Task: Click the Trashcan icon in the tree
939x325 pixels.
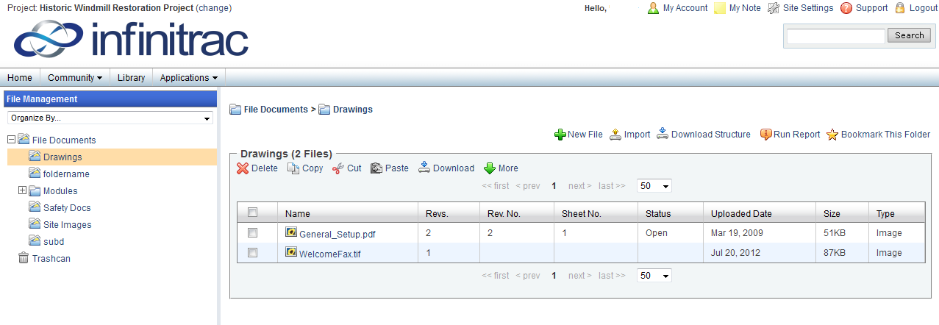Action: click(24, 258)
